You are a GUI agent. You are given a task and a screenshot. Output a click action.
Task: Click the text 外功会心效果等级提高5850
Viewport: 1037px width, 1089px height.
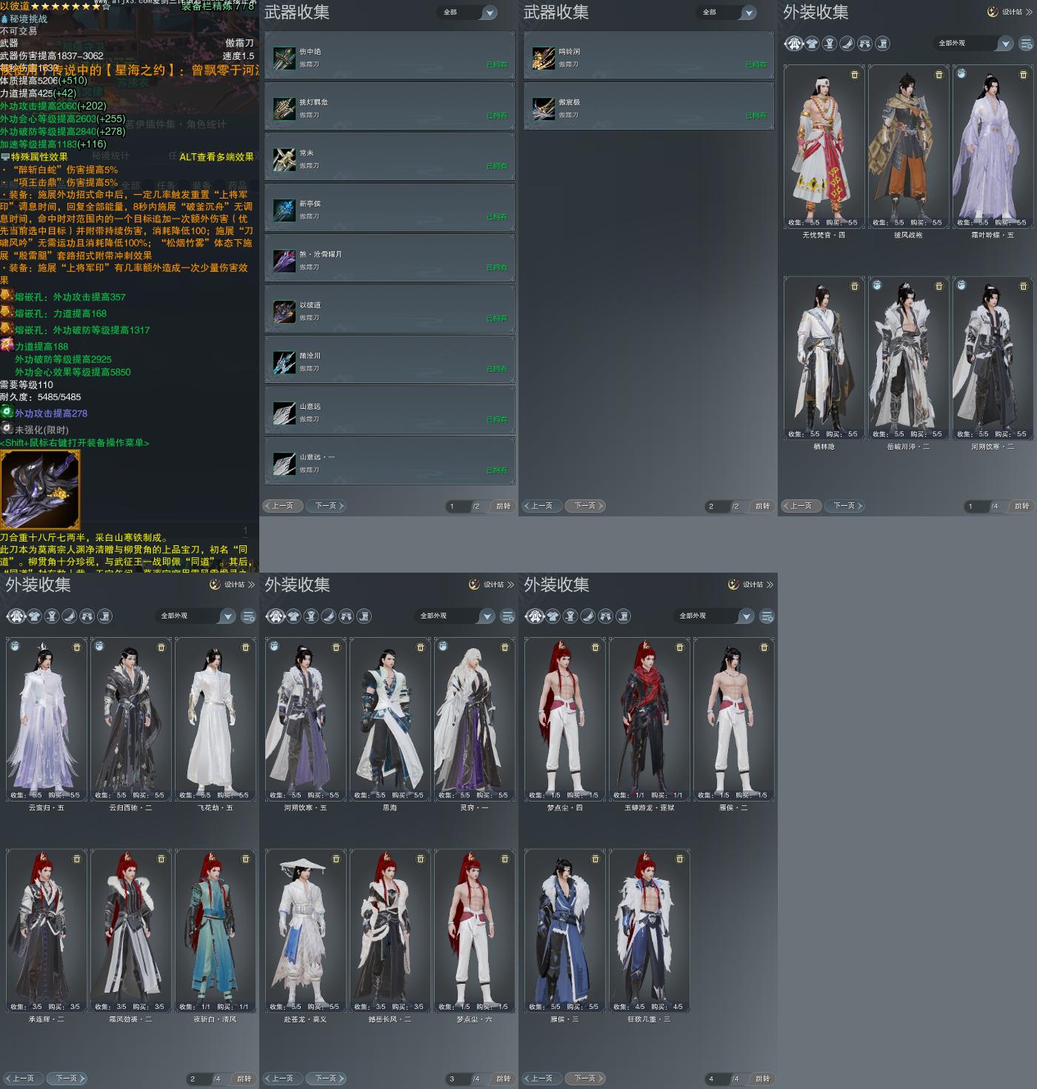(x=73, y=372)
